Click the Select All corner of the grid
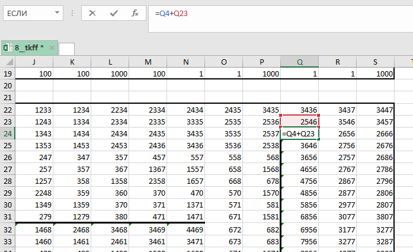Viewport: 413px width, 252px height. (7, 62)
